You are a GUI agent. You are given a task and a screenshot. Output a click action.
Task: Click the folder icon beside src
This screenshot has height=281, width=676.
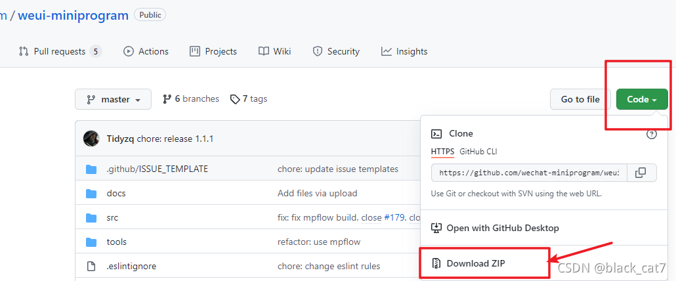[x=91, y=218]
